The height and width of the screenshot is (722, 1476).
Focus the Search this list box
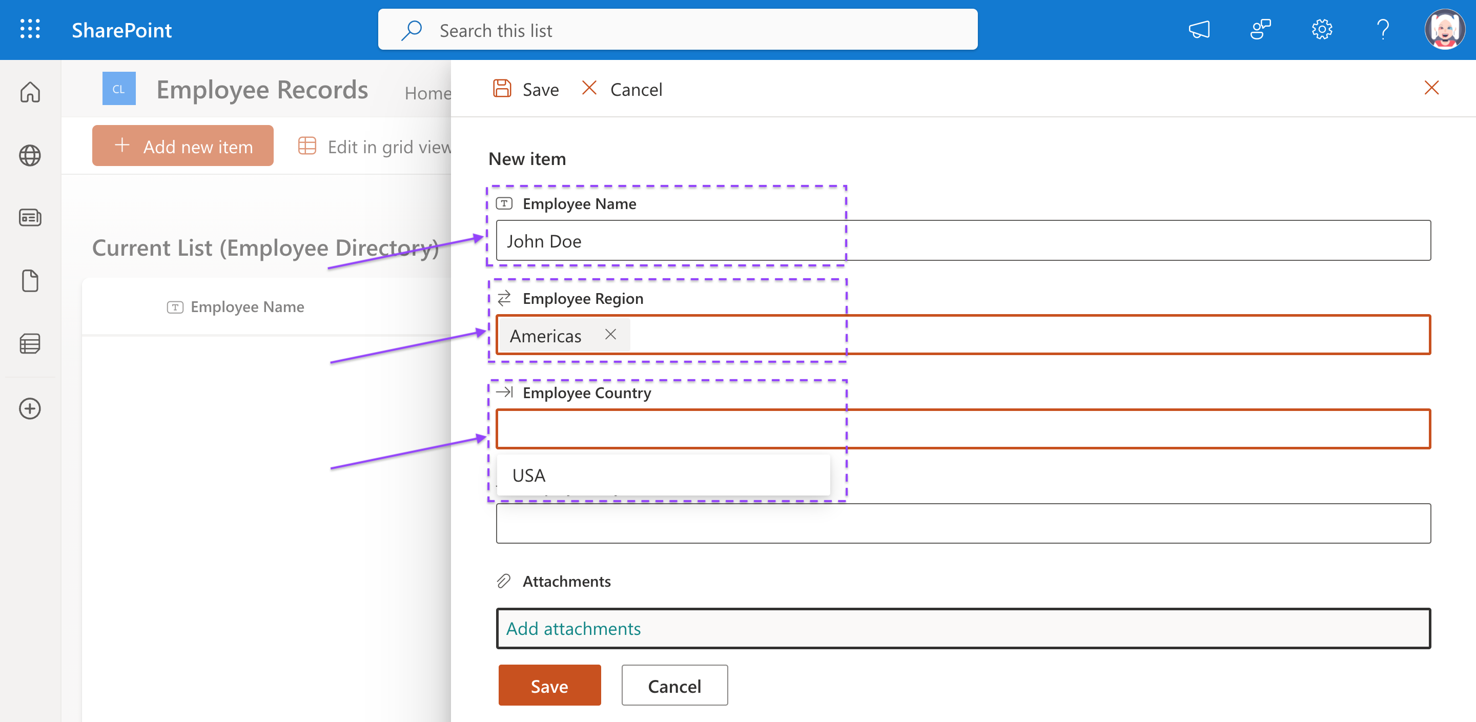point(677,30)
